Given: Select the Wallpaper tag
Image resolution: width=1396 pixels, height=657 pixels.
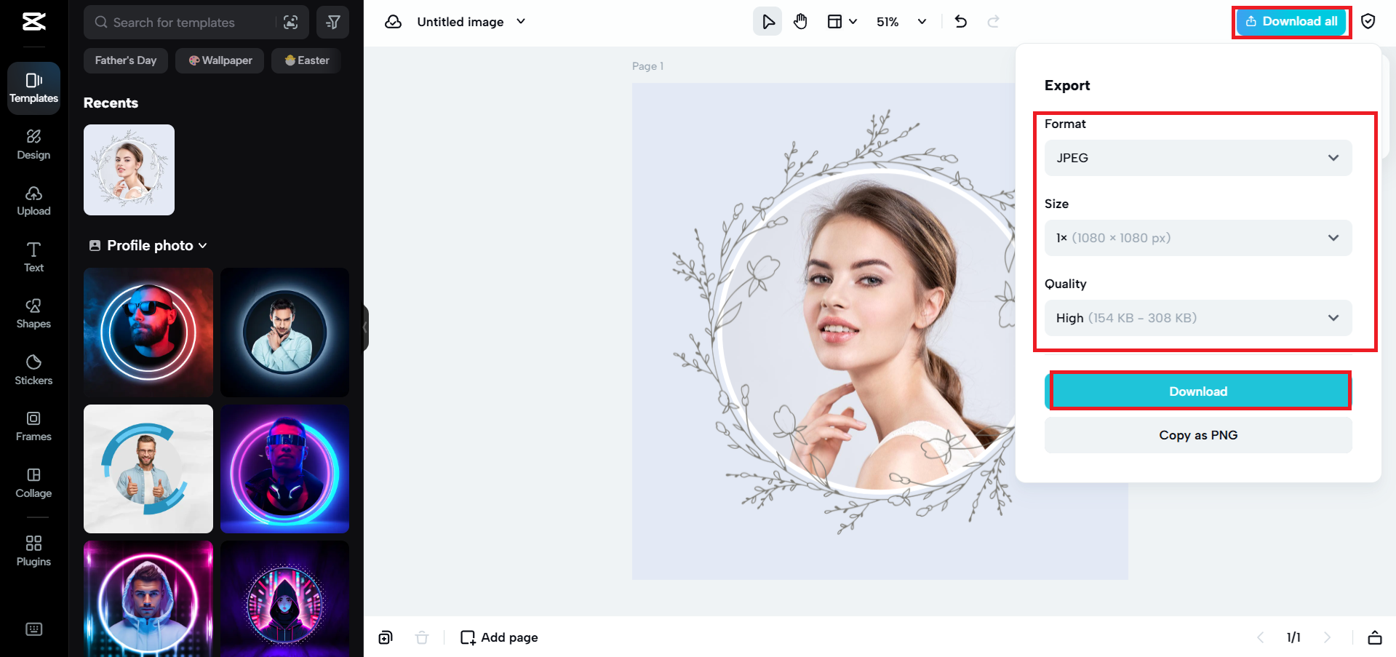Looking at the screenshot, I should pyautogui.click(x=220, y=60).
